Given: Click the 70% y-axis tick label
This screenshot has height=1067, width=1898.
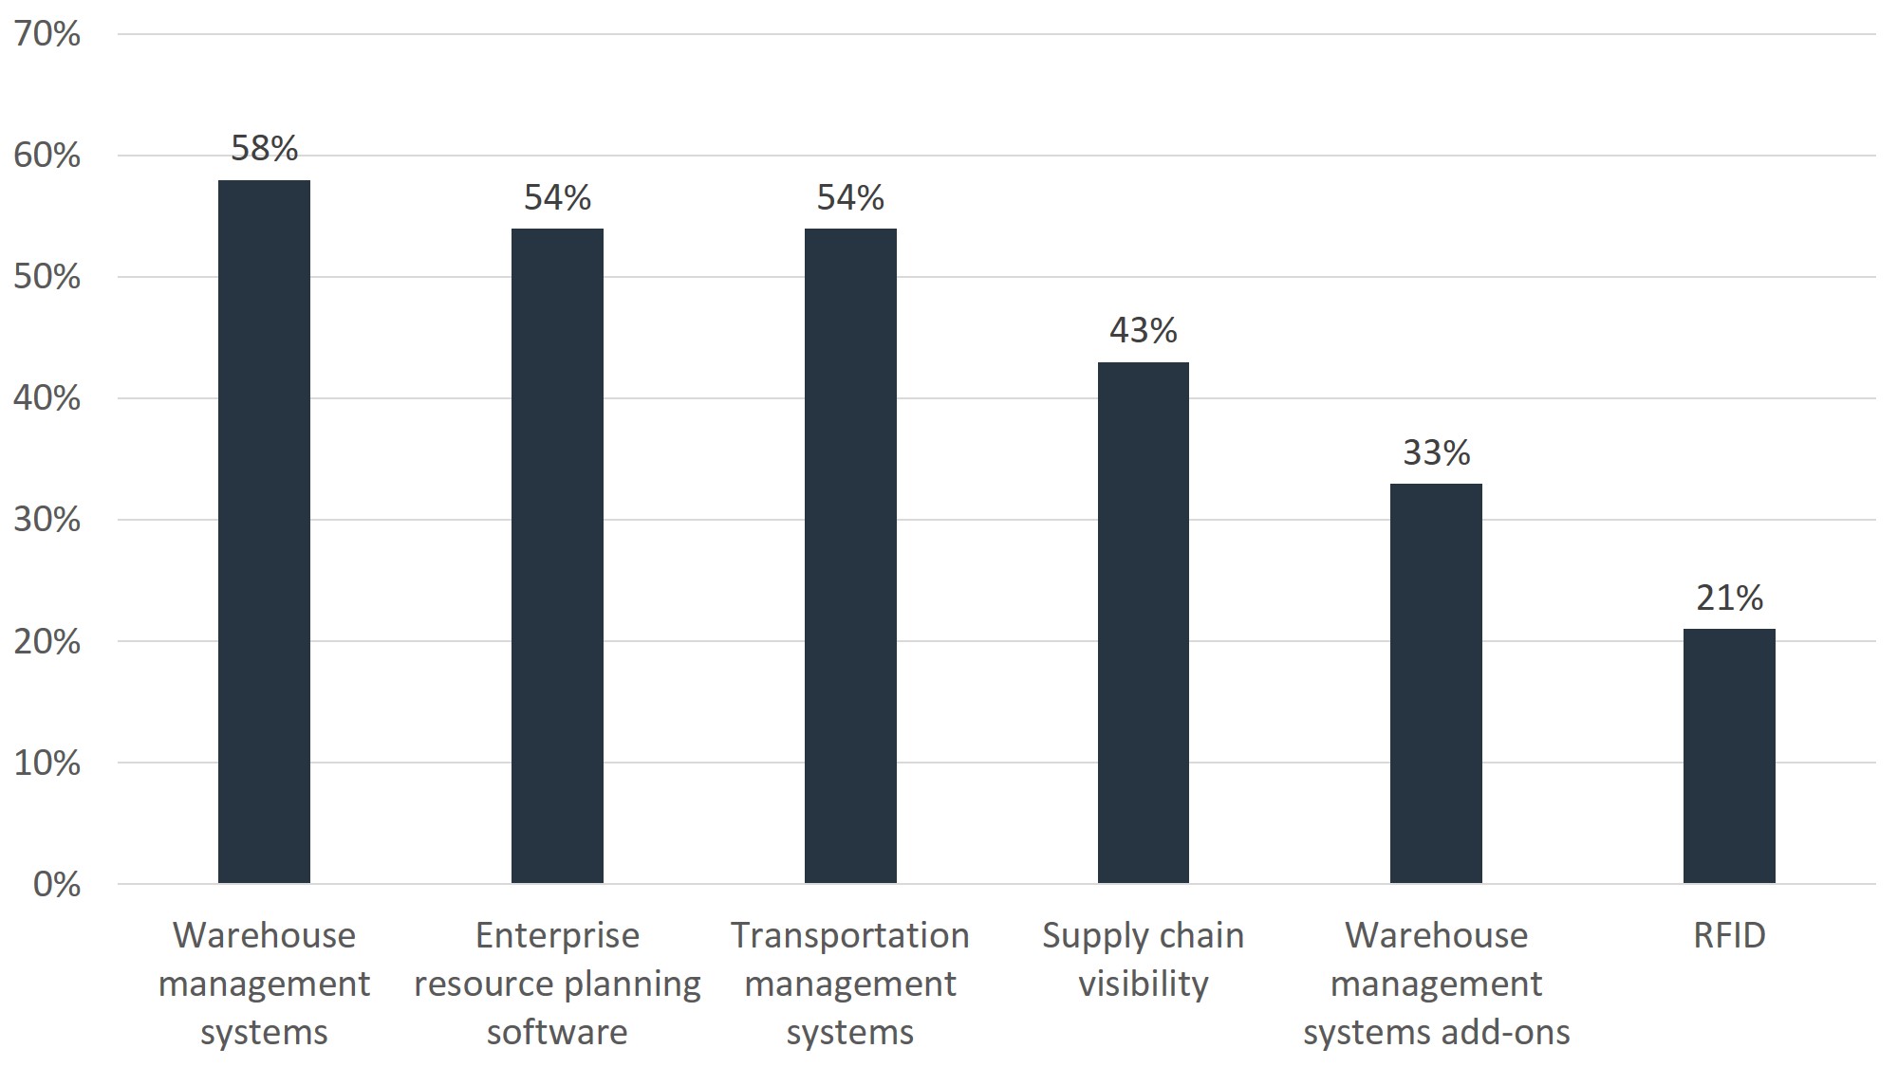Looking at the screenshot, I should [47, 34].
